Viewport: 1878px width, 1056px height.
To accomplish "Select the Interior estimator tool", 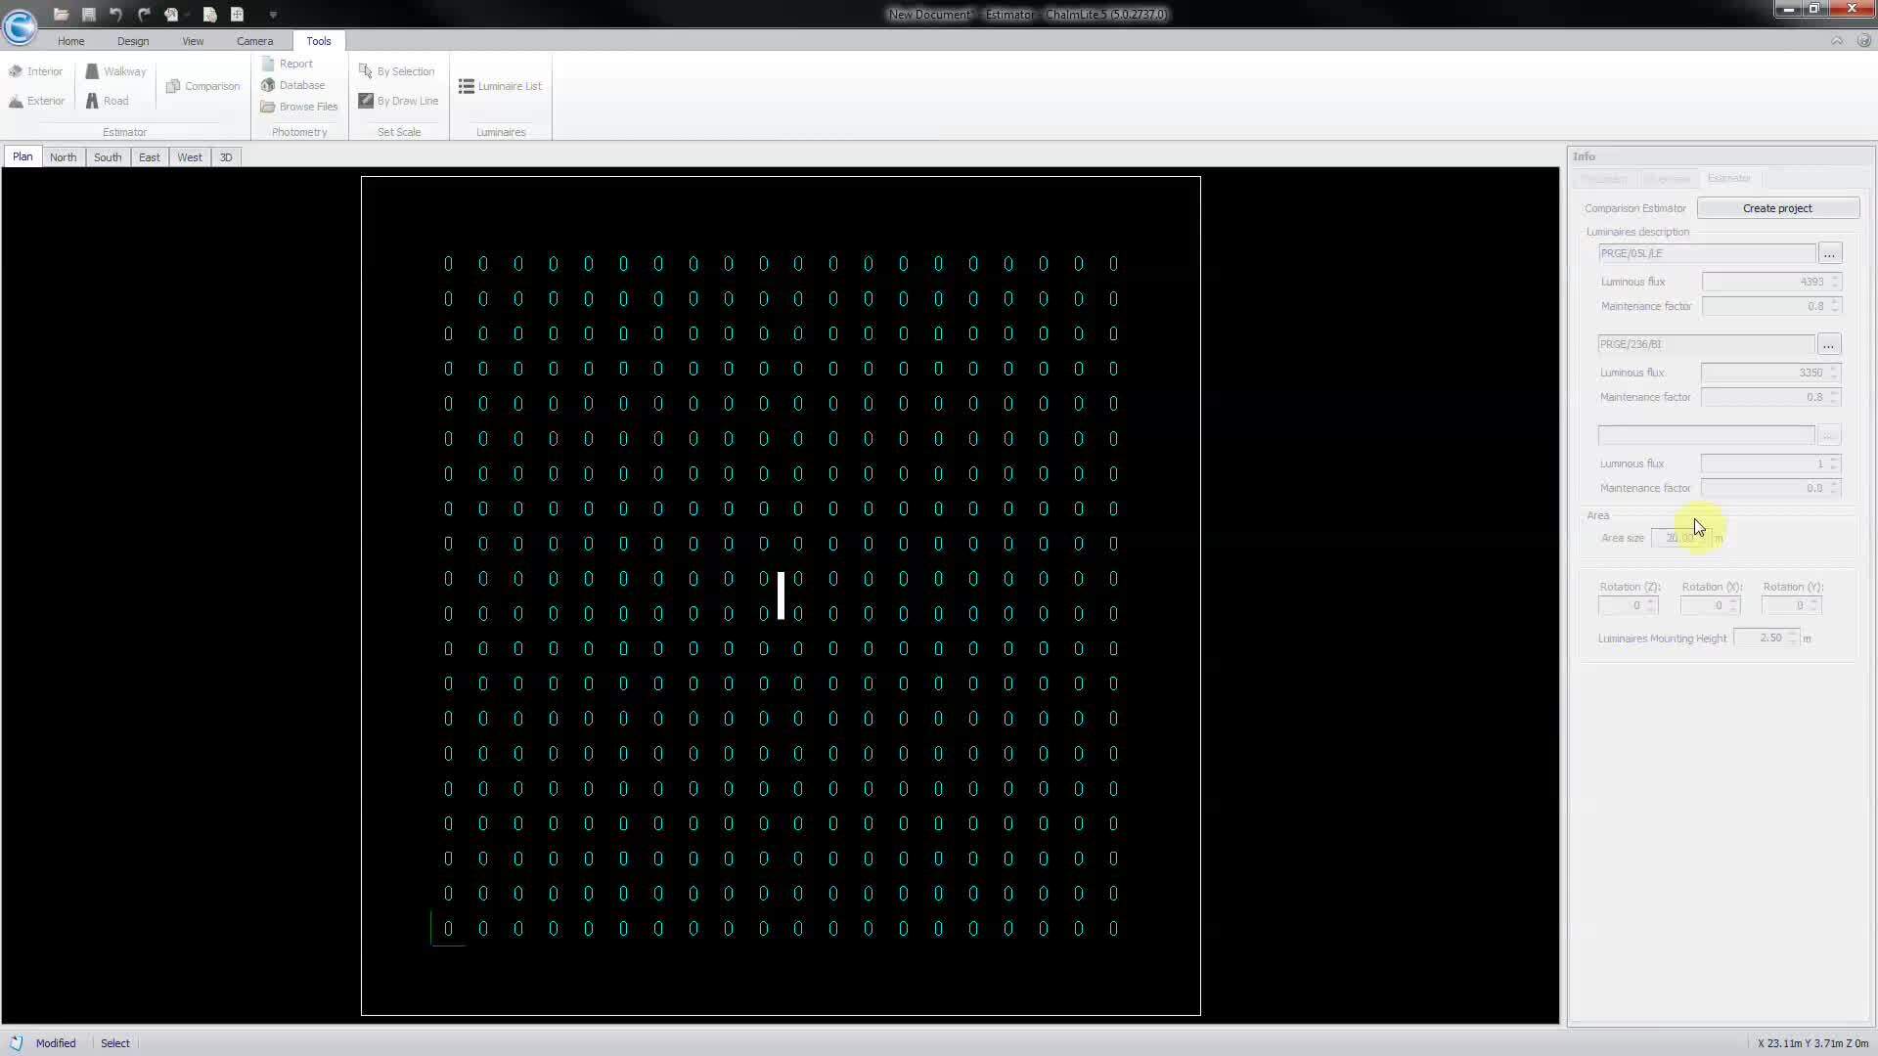I will click(36, 70).
